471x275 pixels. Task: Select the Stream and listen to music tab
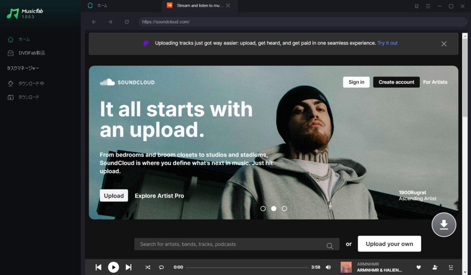[200, 5]
